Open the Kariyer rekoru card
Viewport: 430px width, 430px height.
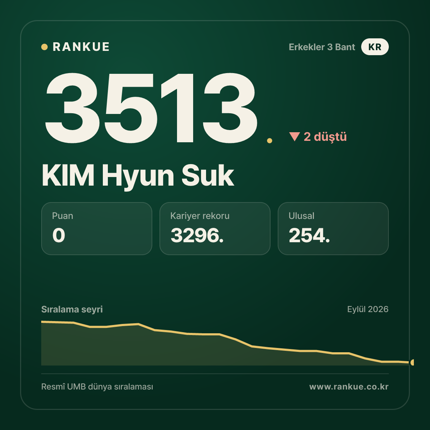click(x=215, y=229)
